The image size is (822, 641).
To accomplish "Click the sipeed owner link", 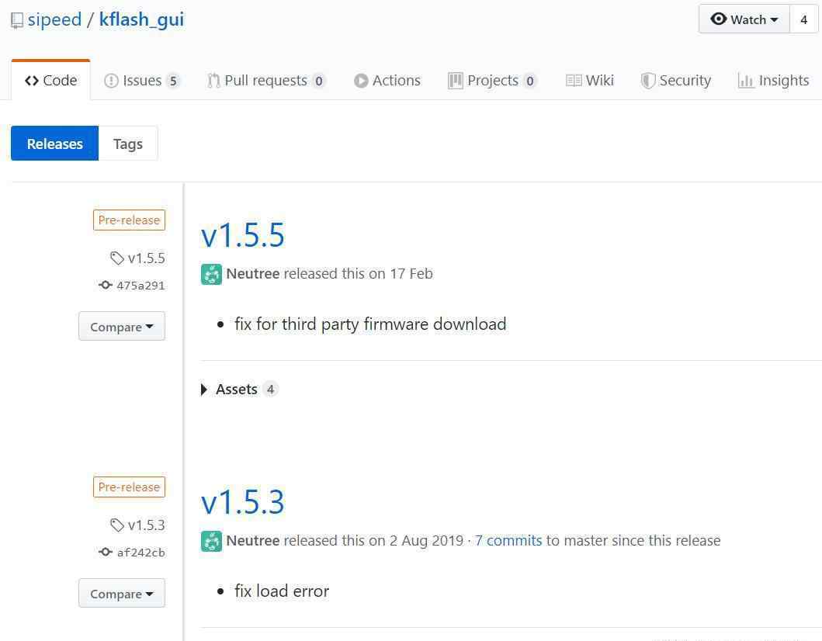I will [54, 20].
